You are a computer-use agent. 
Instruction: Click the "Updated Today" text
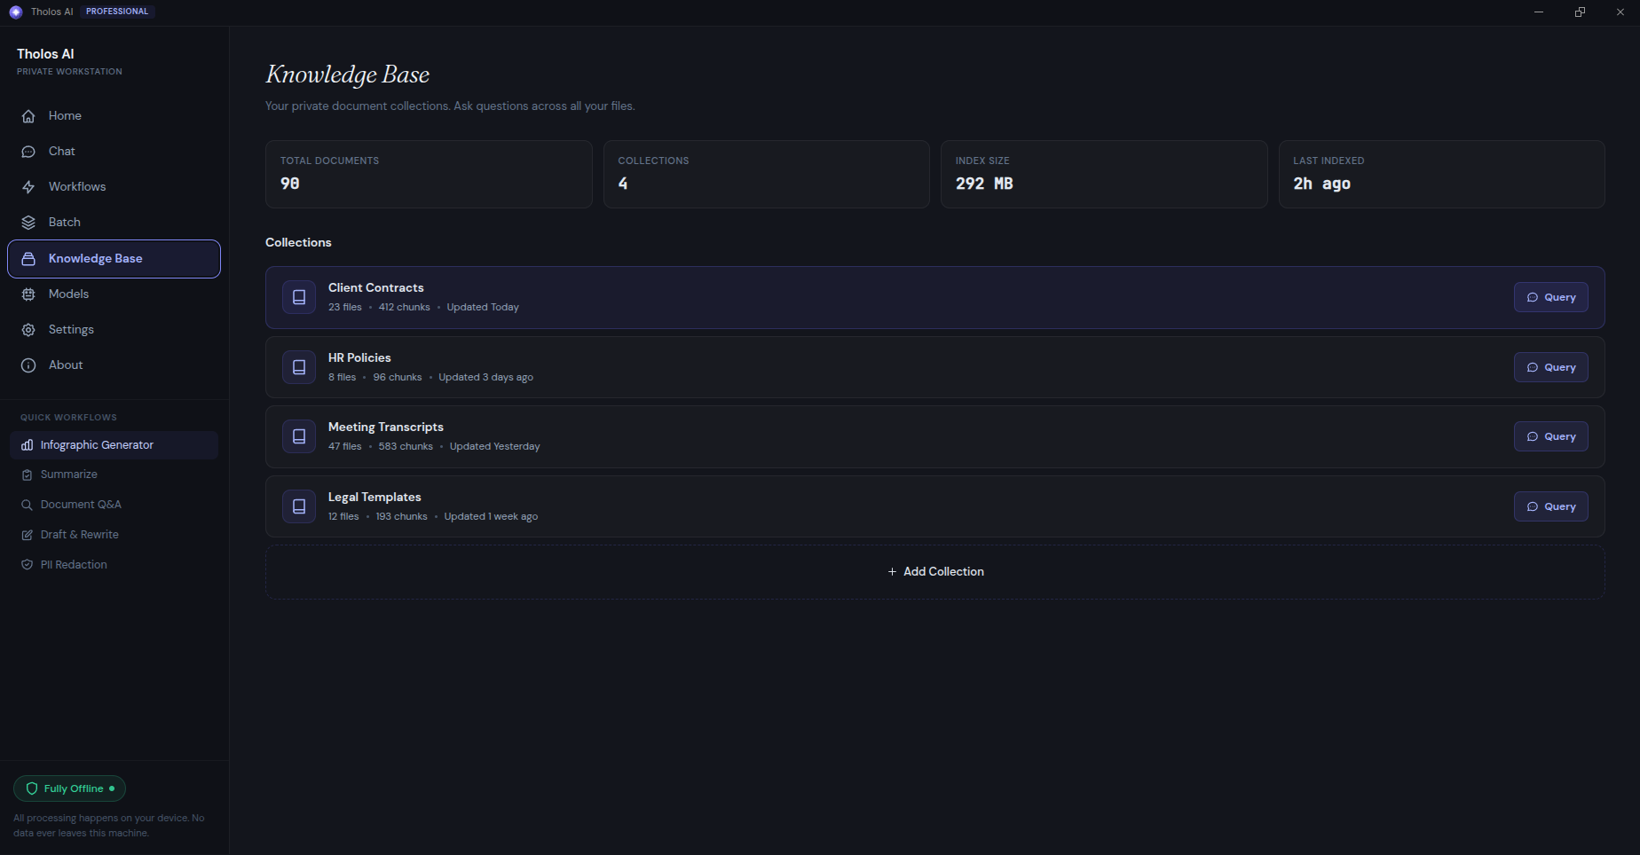[483, 308]
